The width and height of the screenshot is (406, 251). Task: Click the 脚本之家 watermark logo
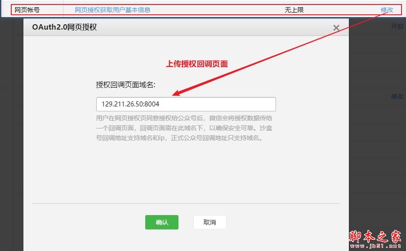[375, 236]
